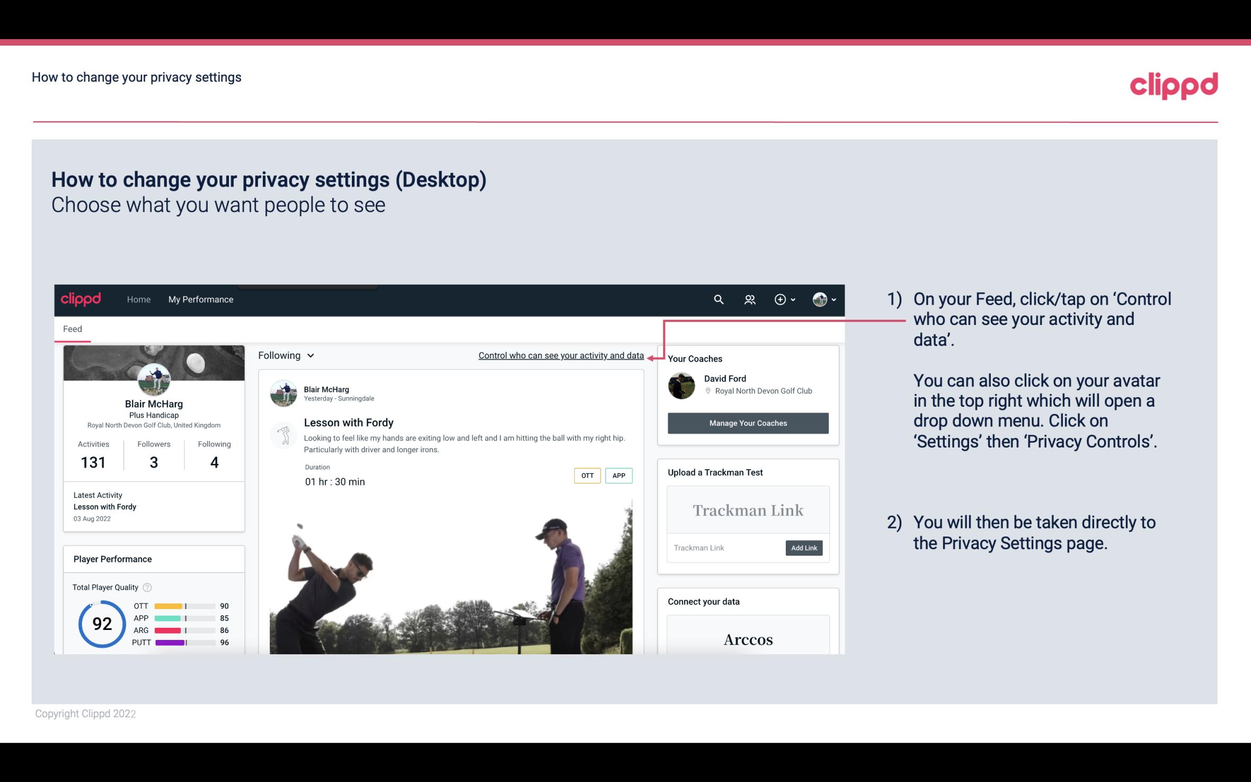
Task: Click the avatar dropdown arrow top right
Action: 832,299
